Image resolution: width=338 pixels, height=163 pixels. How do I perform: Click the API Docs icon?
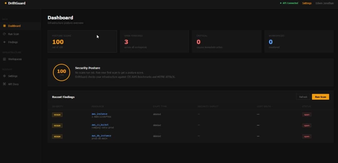(4, 84)
